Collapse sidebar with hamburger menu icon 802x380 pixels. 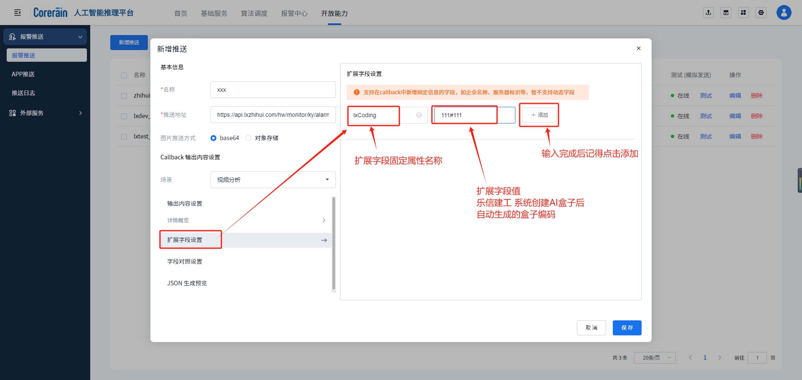coord(18,13)
